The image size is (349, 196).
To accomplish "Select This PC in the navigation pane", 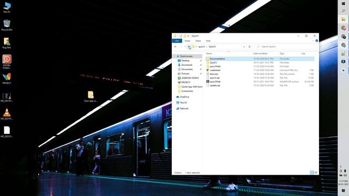I will [183, 103].
